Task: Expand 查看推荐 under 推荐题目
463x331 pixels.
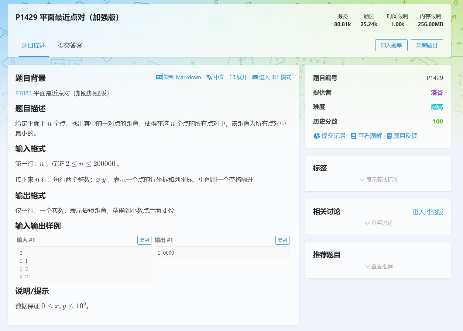Action: click(379, 267)
